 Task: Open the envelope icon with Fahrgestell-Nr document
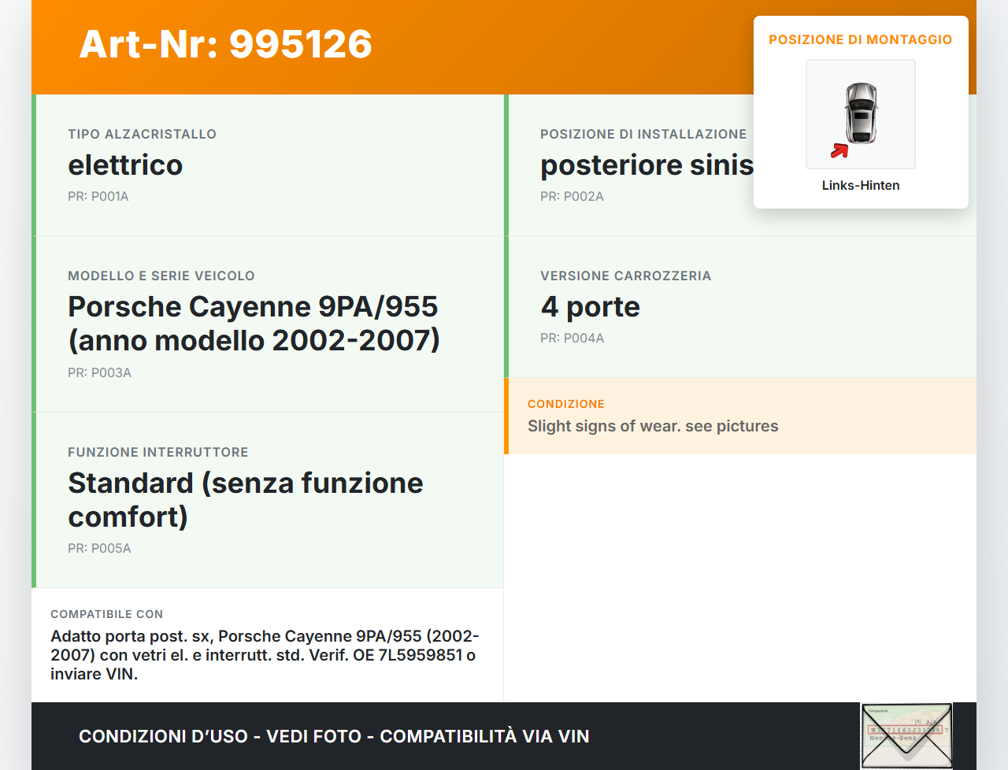pyautogui.click(x=906, y=735)
